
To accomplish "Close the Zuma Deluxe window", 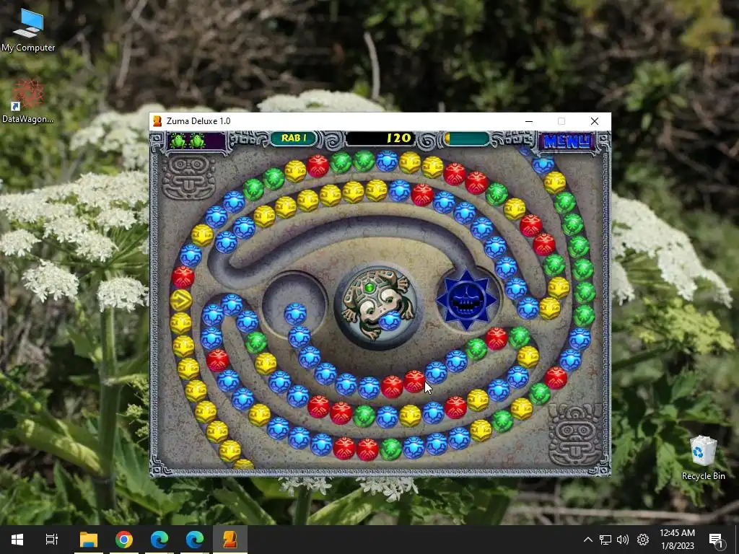I will (595, 121).
